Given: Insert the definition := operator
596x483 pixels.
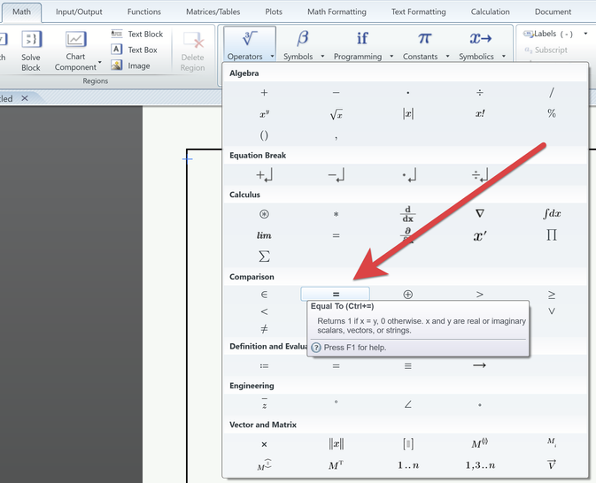Looking at the screenshot, I should (x=264, y=366).
